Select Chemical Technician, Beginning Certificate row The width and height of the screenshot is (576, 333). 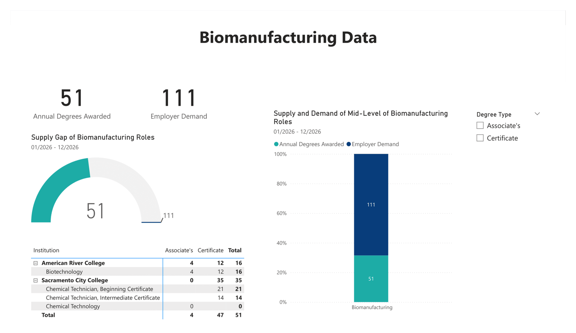coord(99,289)
